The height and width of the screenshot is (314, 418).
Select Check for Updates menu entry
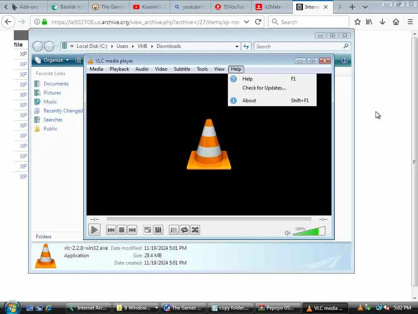pyautogui.click(x=272, y=88)
